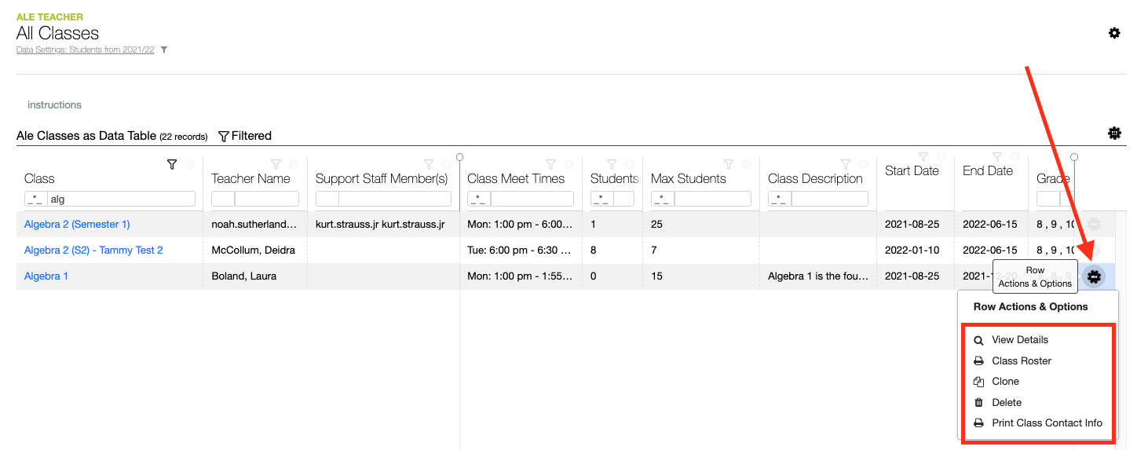Click cell McCollum, Deidra

(254, 250)
